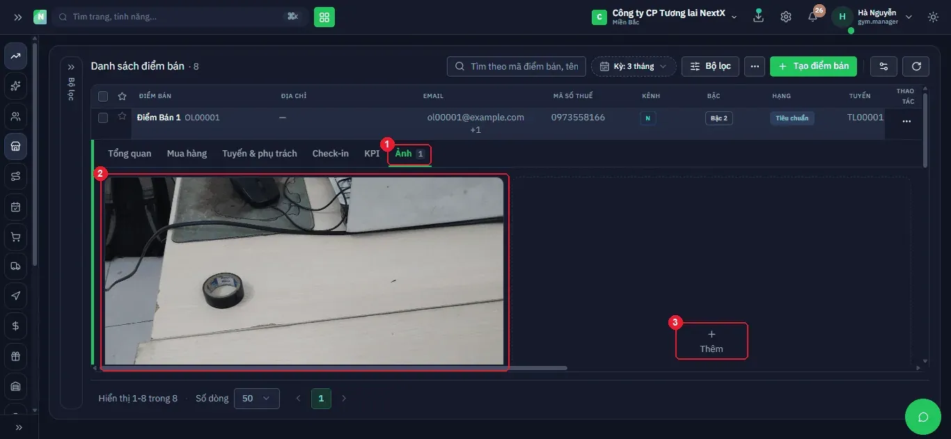Refresh the điểm bán list
The height and width of the screenshot is (439, 951).
click(916, 66)
